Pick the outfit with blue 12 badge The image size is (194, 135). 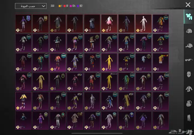24,23
